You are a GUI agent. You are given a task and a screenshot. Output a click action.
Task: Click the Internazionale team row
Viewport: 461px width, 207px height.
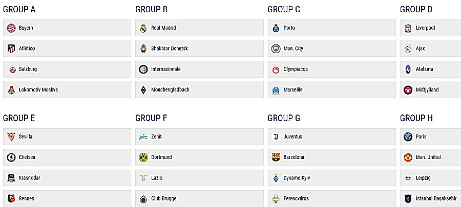(199, 70)
